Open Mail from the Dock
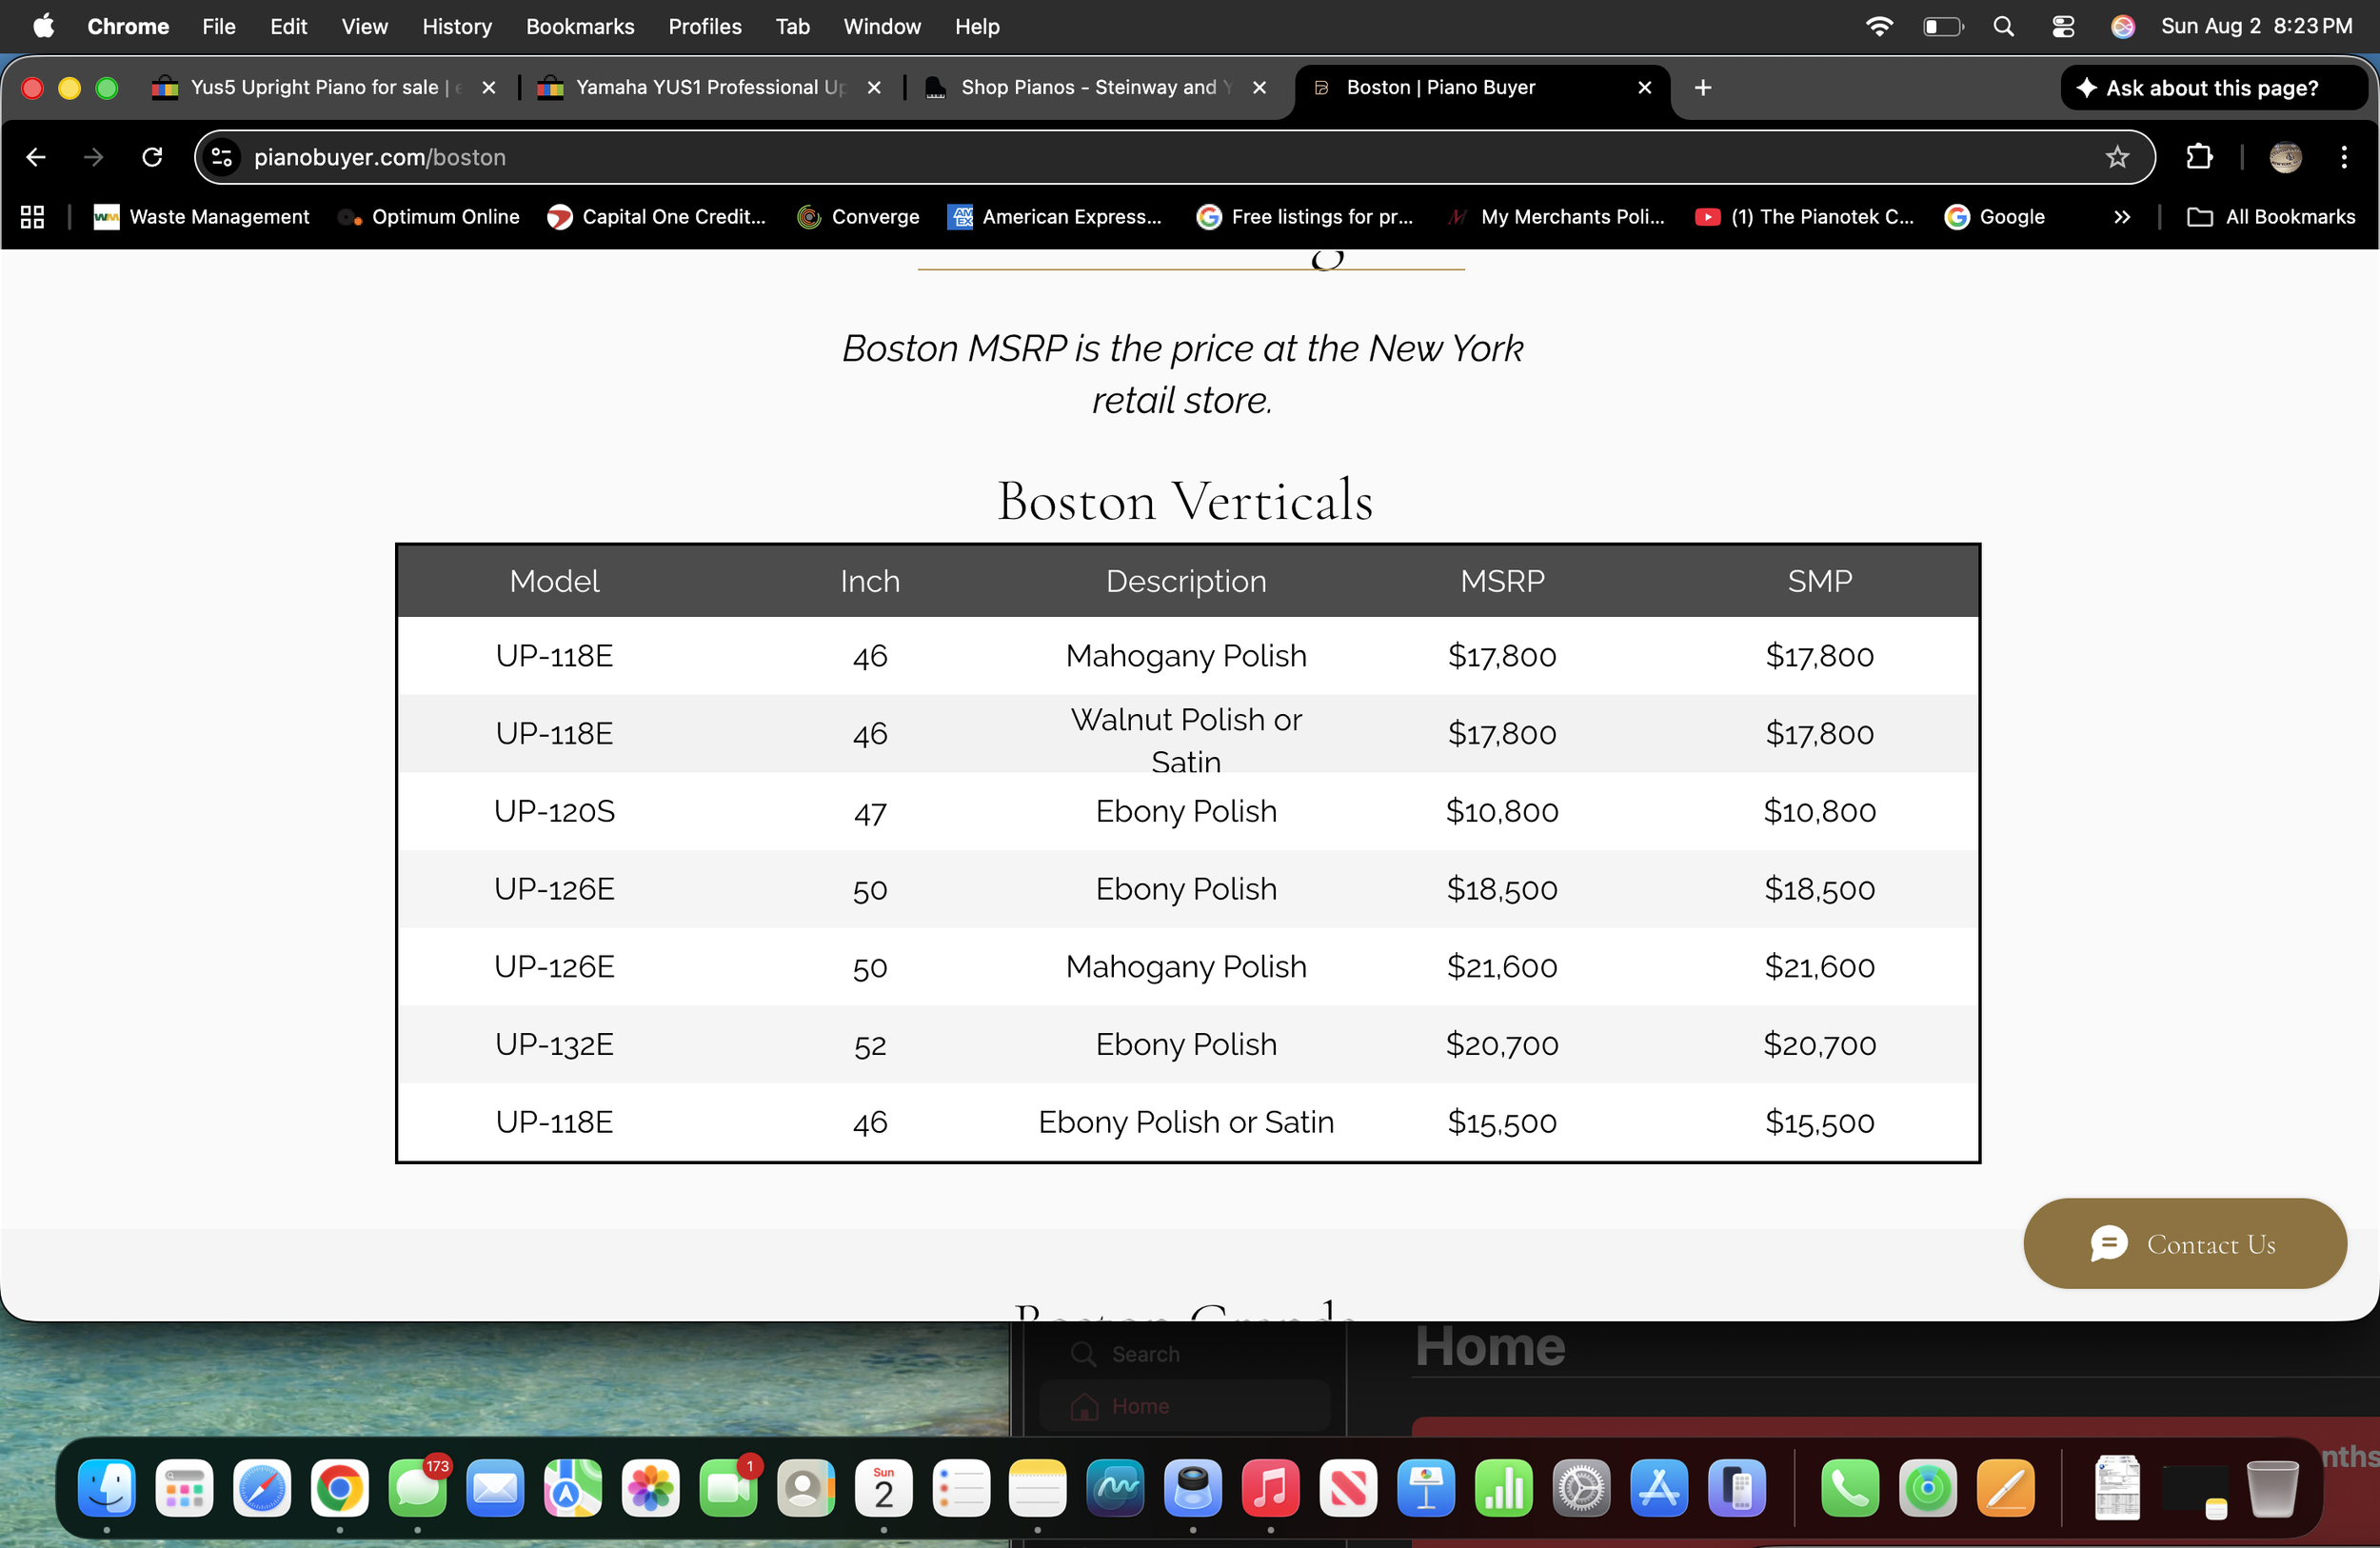The image size is (2380, 1548). click(x=495, y=1488)
